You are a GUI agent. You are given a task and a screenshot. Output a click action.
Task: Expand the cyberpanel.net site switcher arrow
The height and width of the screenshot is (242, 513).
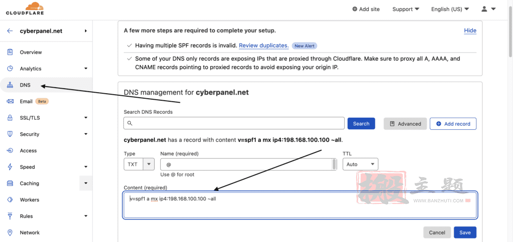86,31
